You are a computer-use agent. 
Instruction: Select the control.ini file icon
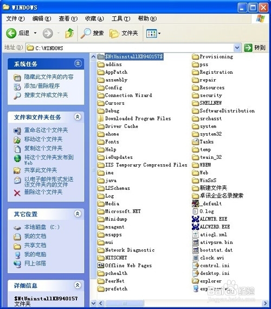pyautogui.click(x=196, y=266)
